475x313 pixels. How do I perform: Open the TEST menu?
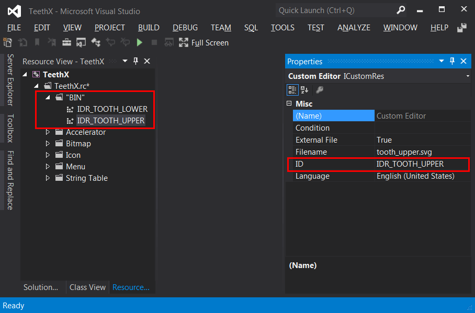tap(316, 28)
